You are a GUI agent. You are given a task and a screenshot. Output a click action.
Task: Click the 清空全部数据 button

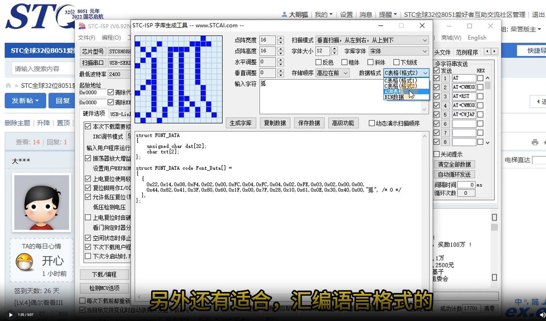[x=454, y=164]
